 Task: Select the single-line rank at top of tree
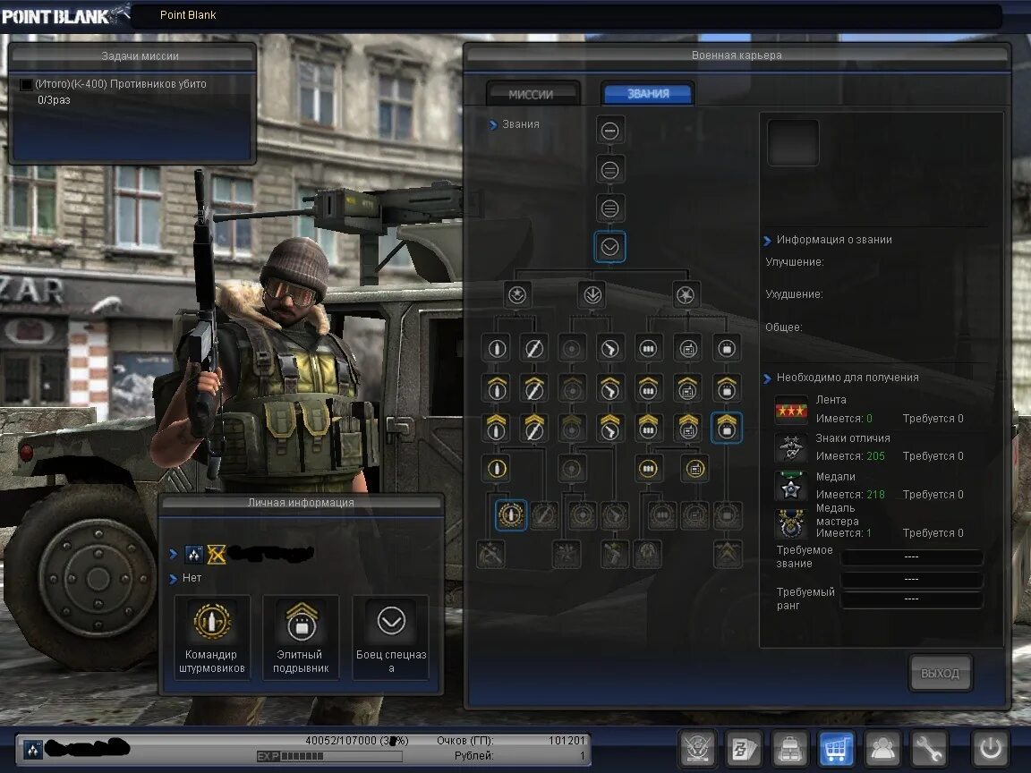point(609,131)
